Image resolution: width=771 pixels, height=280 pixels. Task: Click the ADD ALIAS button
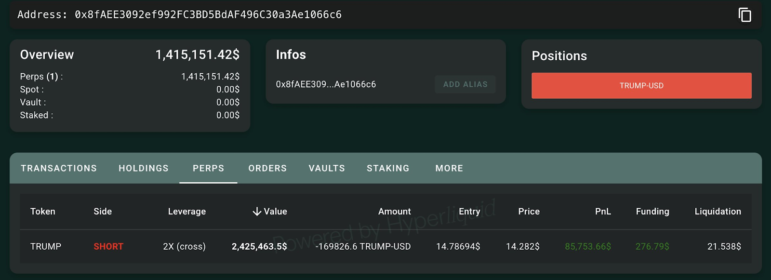coord(465,84)
